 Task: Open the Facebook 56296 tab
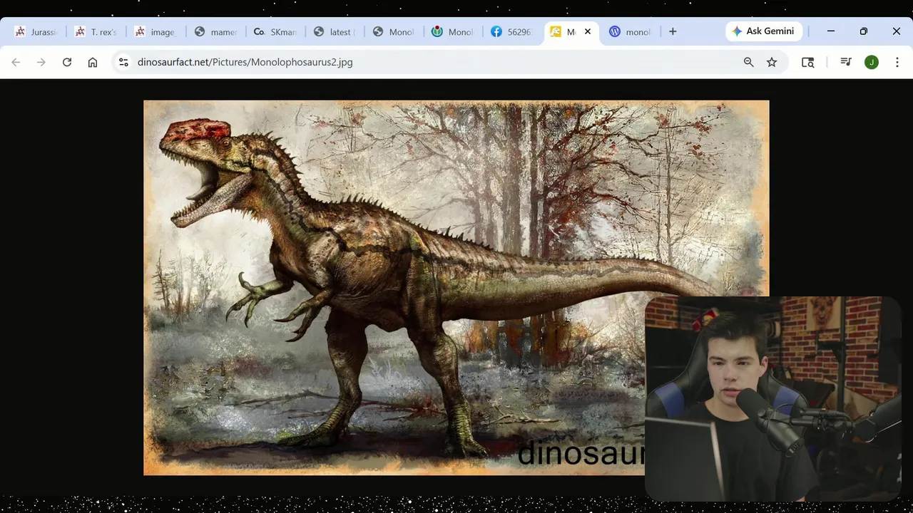point(511,32)
